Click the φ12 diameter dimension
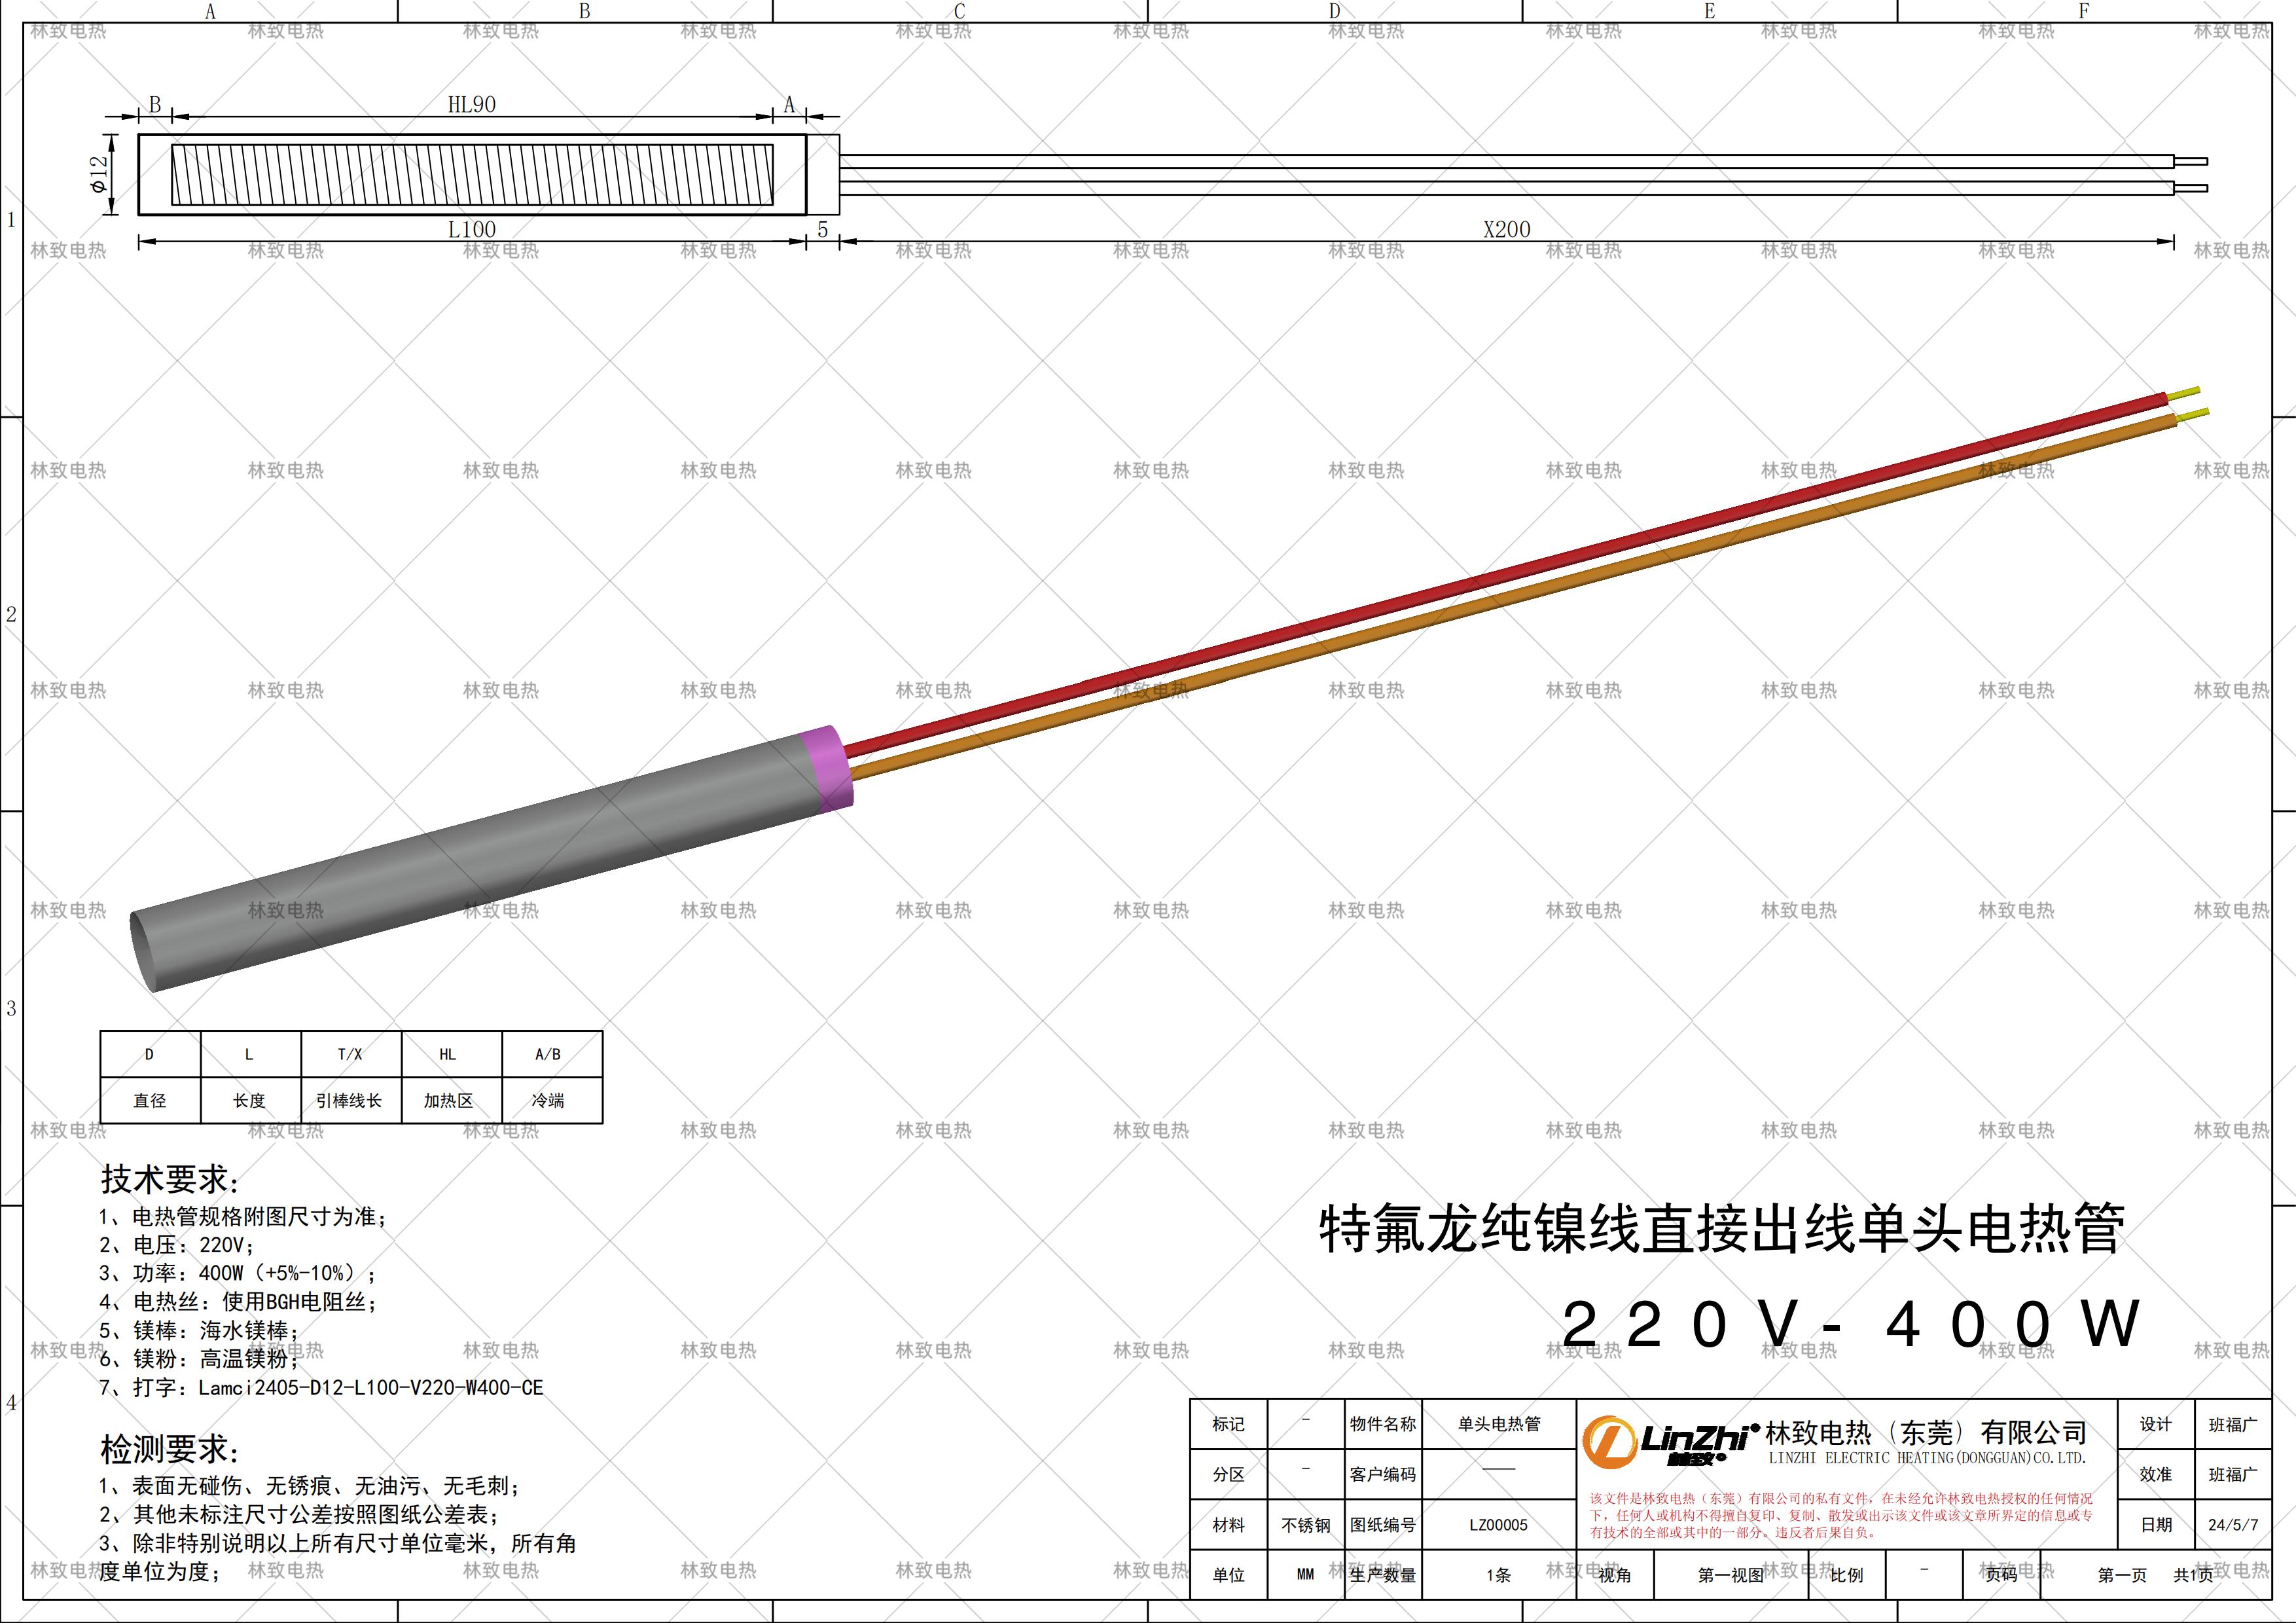Screen dimensions: 2296x1623 coord(99,174)
